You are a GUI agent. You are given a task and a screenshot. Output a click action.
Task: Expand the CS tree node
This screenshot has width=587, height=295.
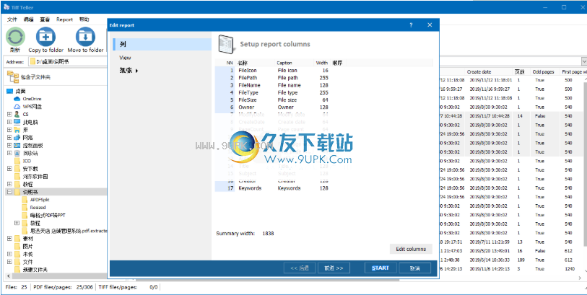pos(9,115)
